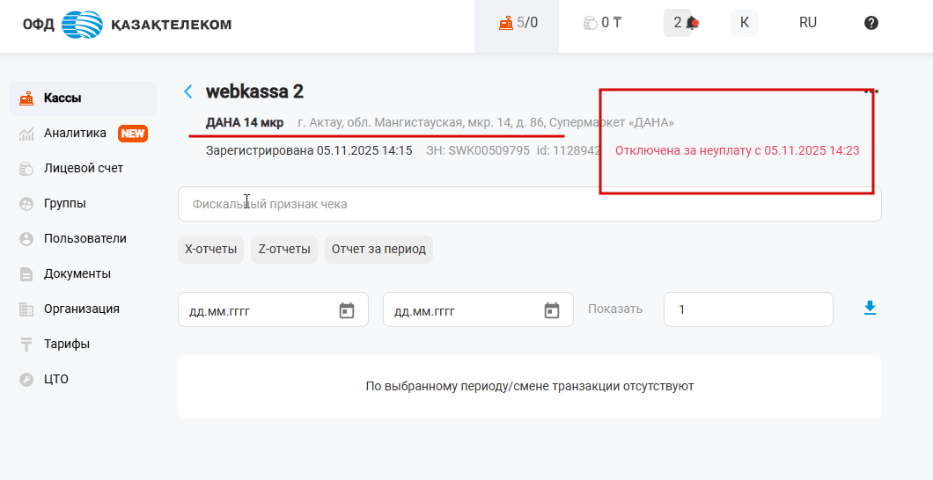933x480 pixels.
Task: Click the Фискальный признак чека search field
Action: pyautogui.click(x=530, y=204)
